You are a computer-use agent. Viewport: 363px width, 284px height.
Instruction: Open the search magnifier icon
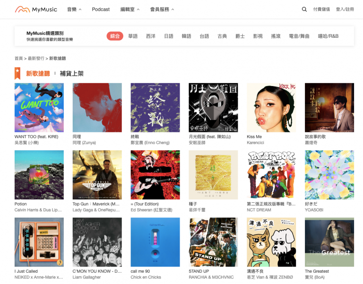tap(304, 9)
